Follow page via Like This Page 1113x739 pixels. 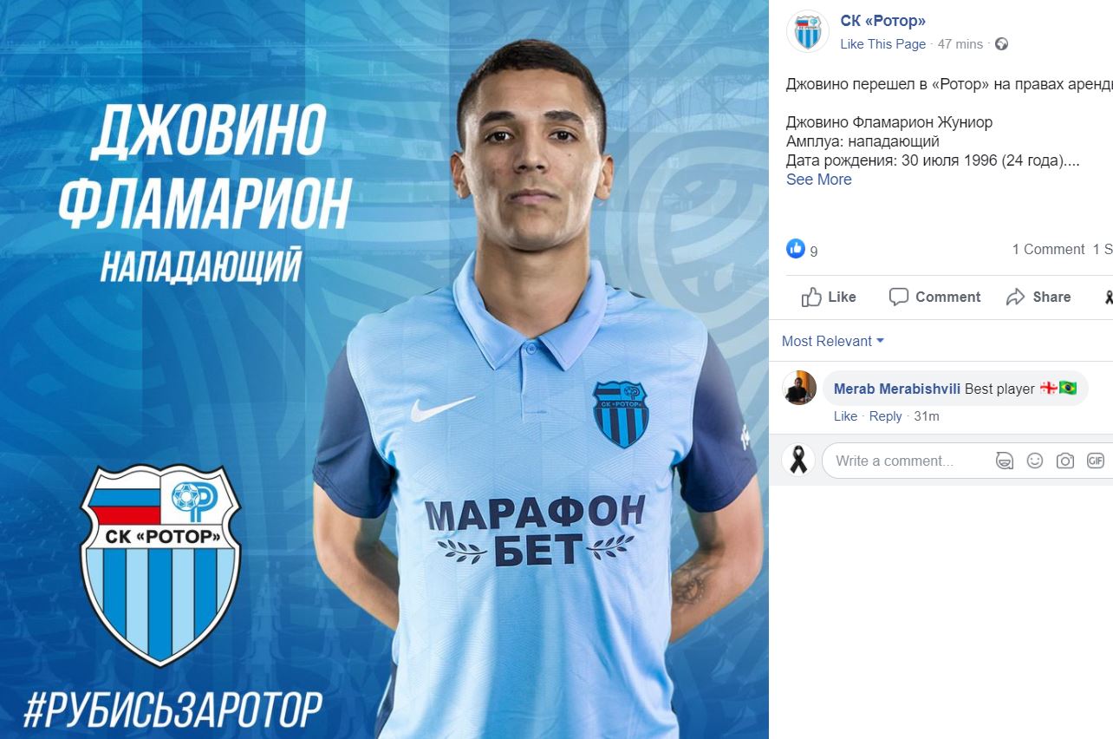[883, 44]
